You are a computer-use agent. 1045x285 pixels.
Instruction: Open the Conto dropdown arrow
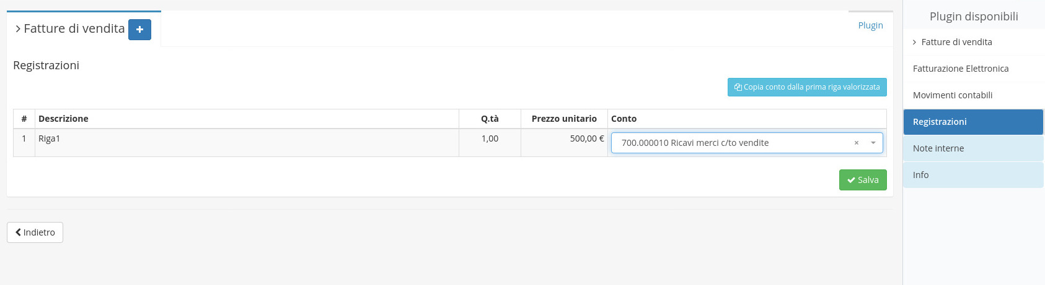(873, 143)
